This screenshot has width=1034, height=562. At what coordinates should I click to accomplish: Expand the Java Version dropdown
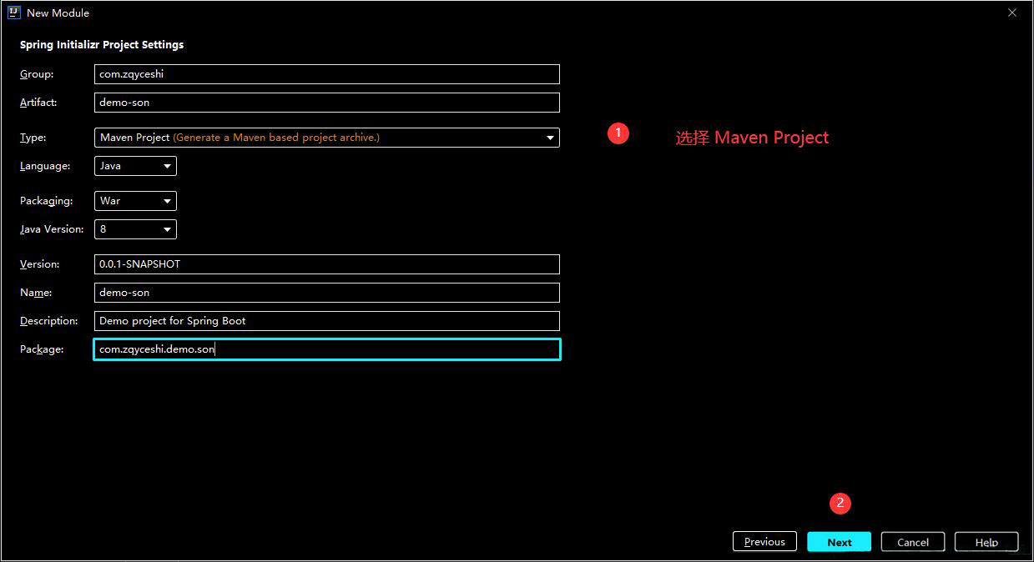coord(135,229)
